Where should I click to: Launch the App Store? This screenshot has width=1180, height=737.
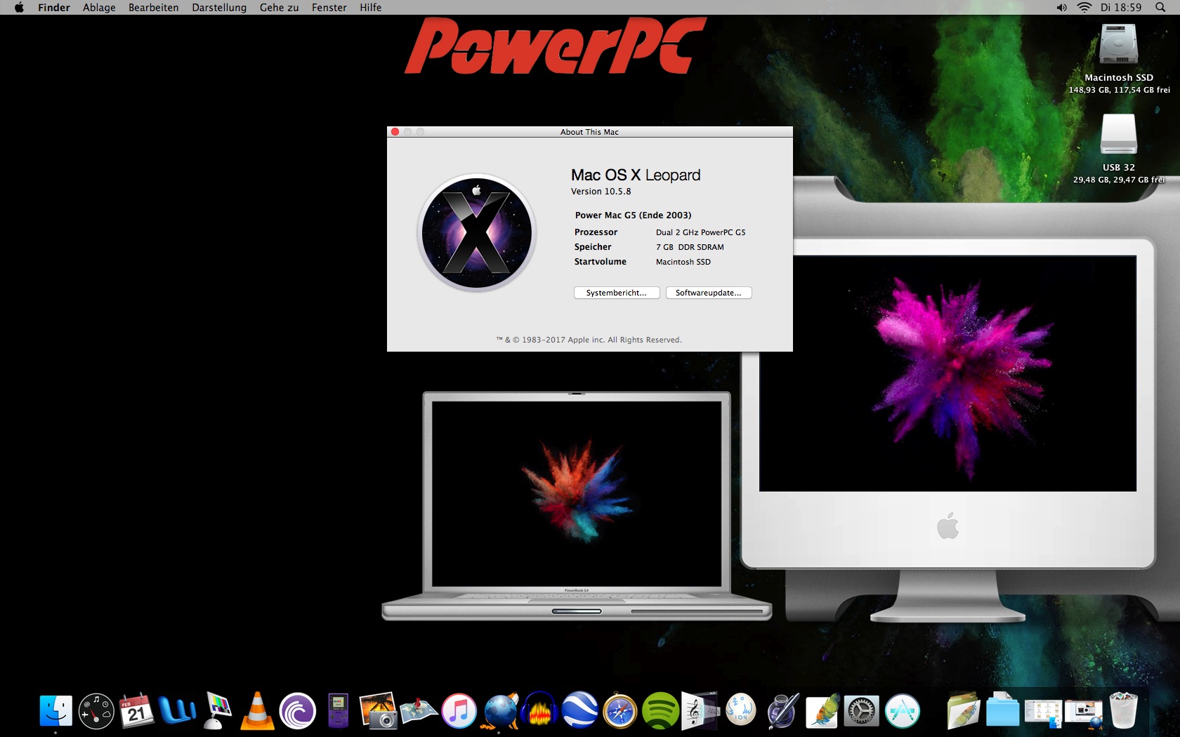[903, 710]
